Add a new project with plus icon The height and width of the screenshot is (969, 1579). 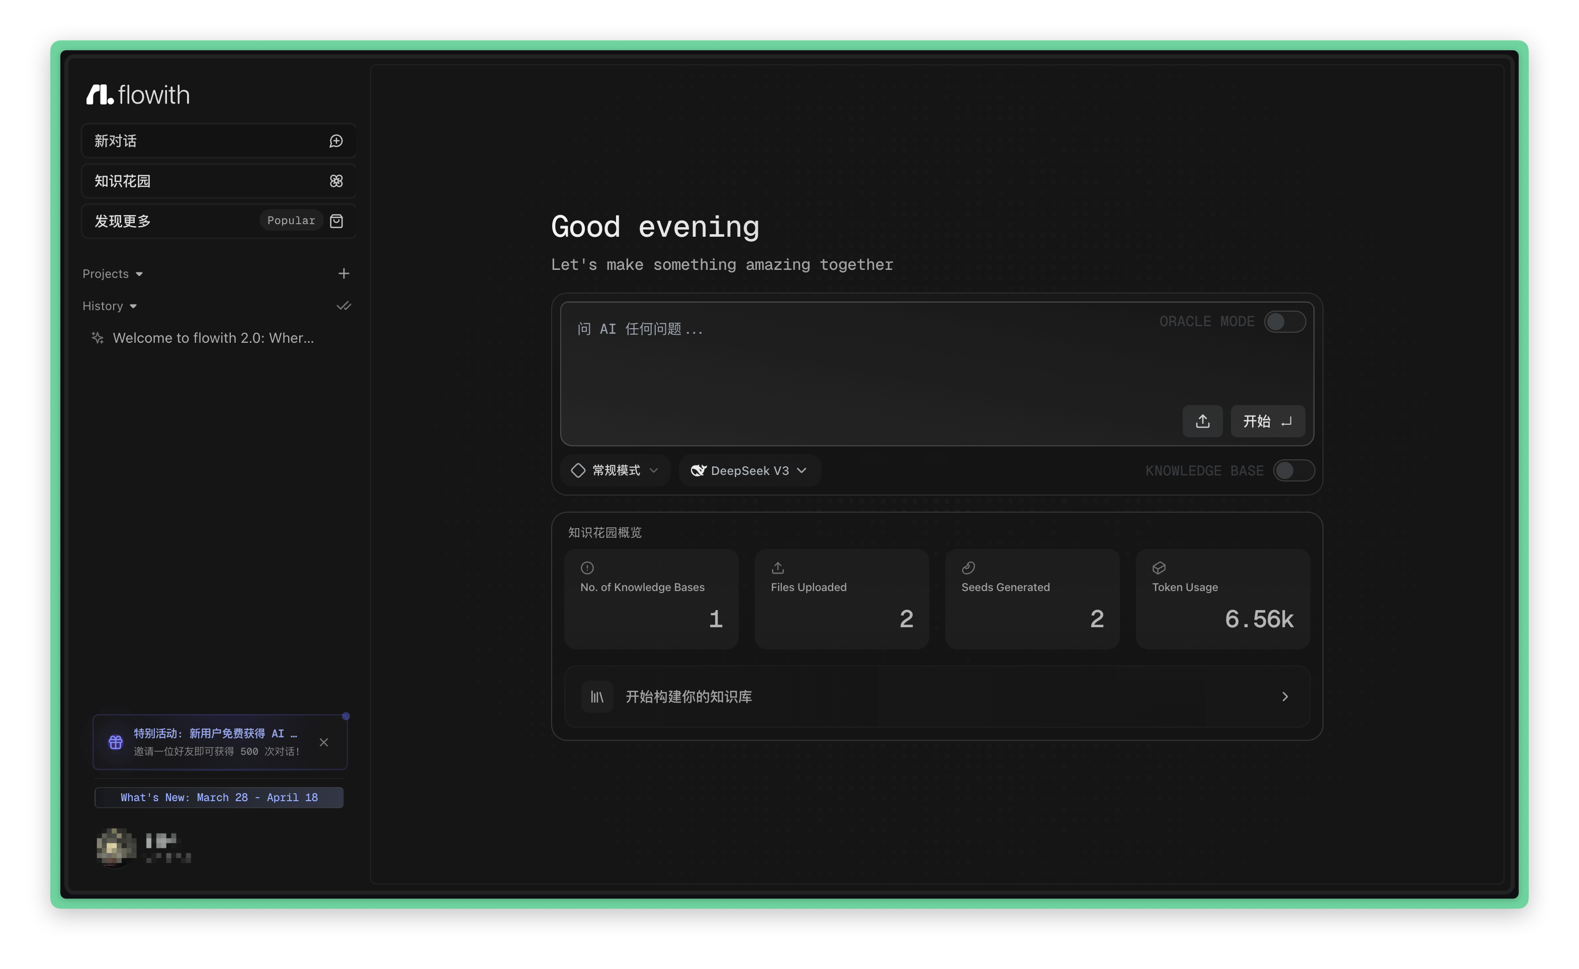tap(343, 273)
